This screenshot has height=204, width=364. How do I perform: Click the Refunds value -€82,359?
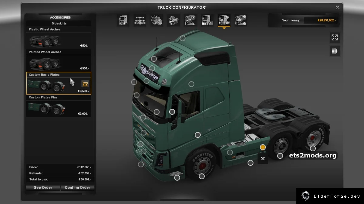click(x=84, y=173)
